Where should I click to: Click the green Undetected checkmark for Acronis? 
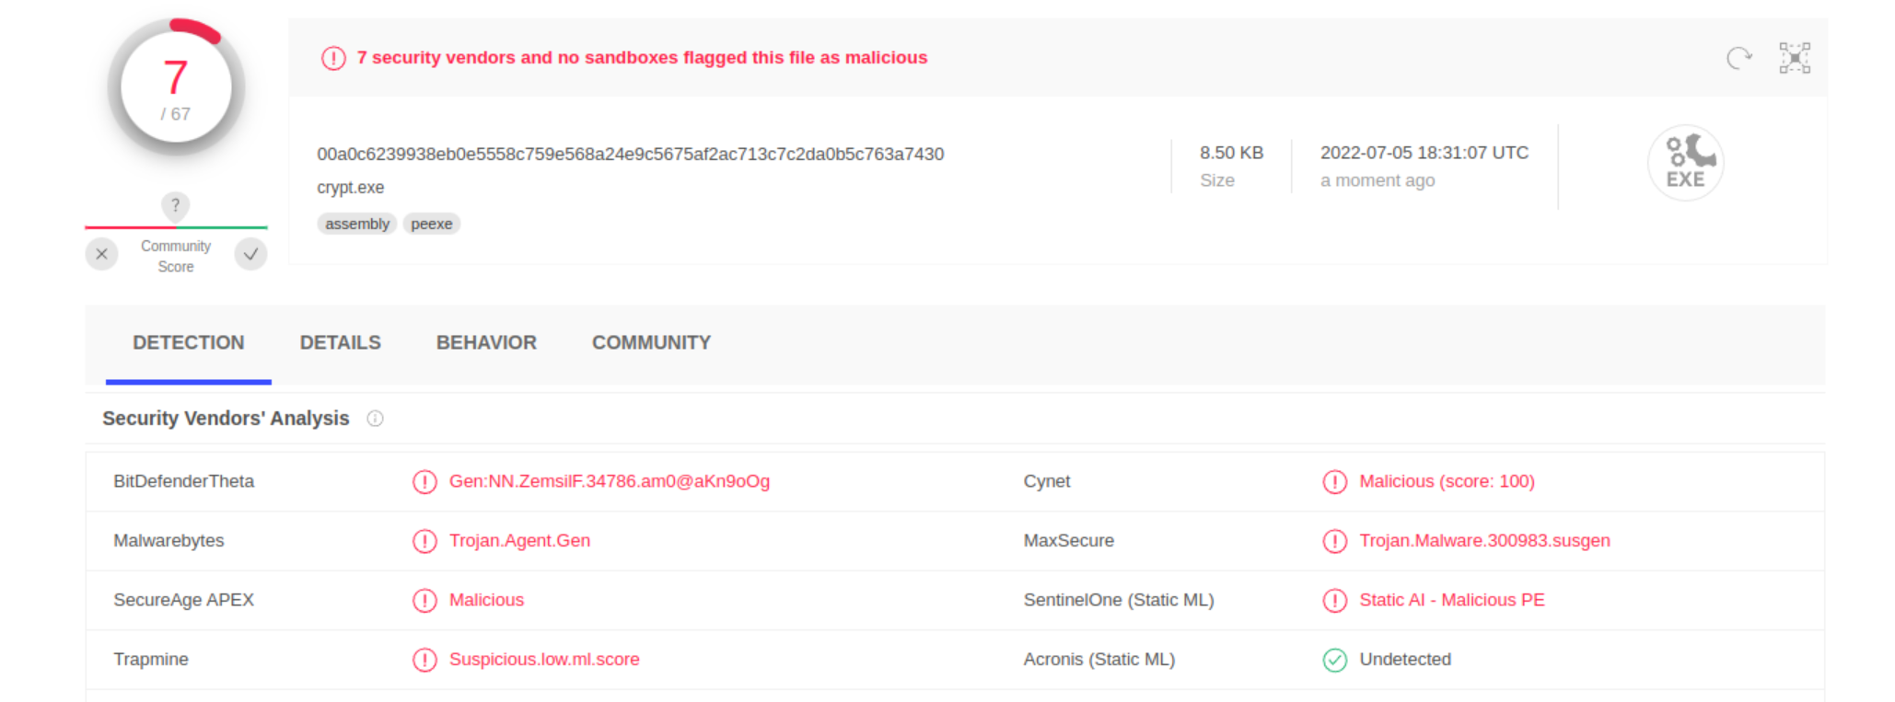pyautogui.click(x=1334, y=660)
